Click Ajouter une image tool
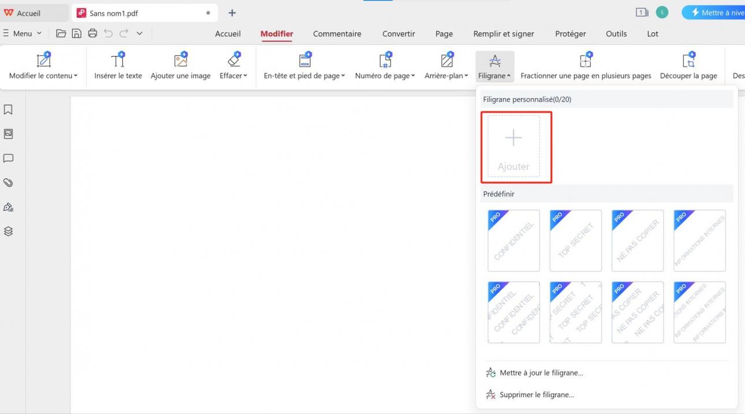 (181, 66)
